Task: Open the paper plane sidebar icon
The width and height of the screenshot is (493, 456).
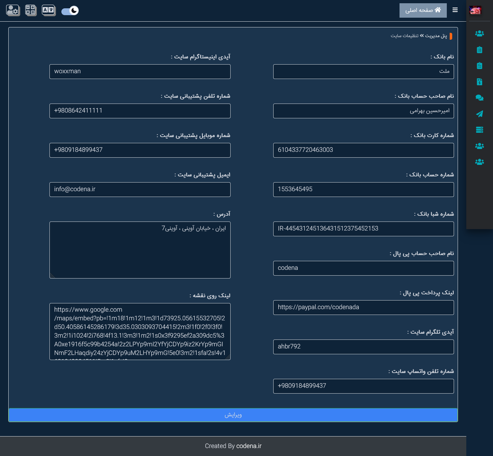Action: point(479,114)
